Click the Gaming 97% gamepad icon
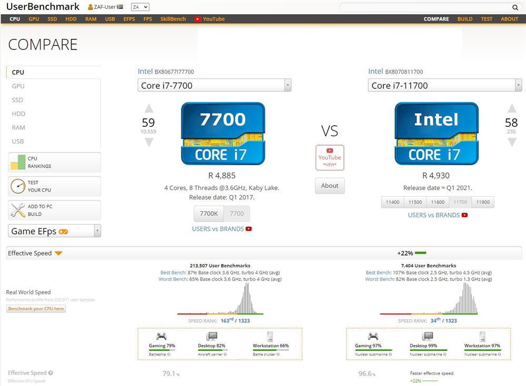 (373, 336)
